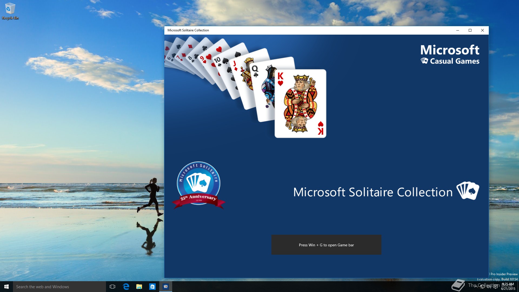Open the network tray icon
The width and height of the screenshot is (519, 292).
pos(483,287)
